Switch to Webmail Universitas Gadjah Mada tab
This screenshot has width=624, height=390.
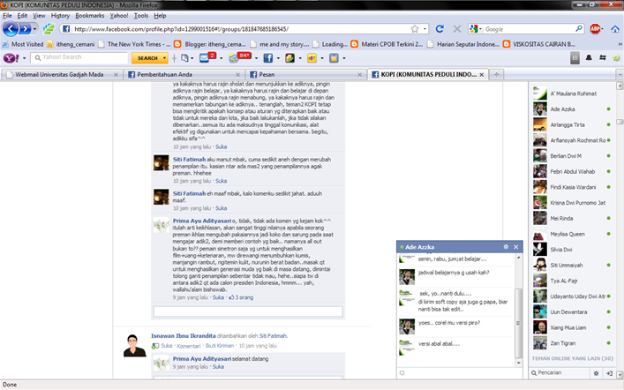(x=61, y=74)
